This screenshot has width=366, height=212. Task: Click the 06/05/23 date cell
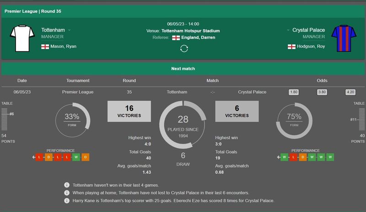click(22, 92)
